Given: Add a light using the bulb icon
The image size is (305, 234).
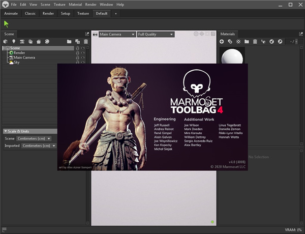Looking at the screenshot, I should tap(14, 41).
